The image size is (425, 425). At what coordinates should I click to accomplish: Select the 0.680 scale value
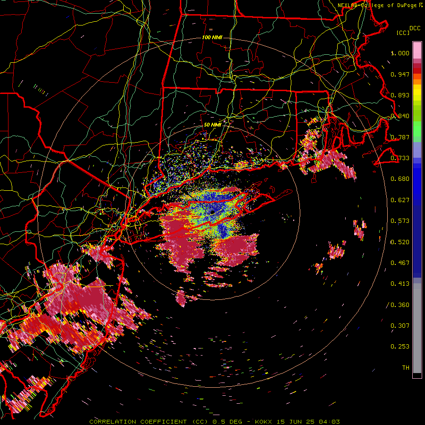[x=400, y=179]
